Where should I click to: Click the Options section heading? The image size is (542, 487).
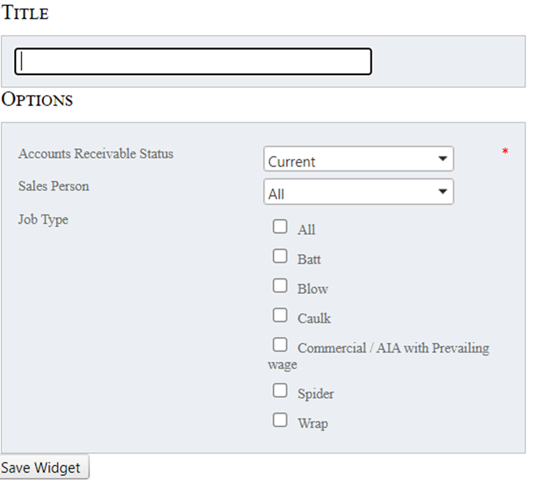point(37,99)
